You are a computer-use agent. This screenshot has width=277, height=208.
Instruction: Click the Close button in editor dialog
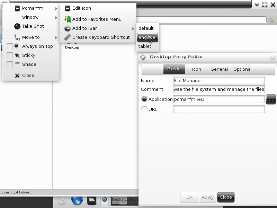click(226, 197)
